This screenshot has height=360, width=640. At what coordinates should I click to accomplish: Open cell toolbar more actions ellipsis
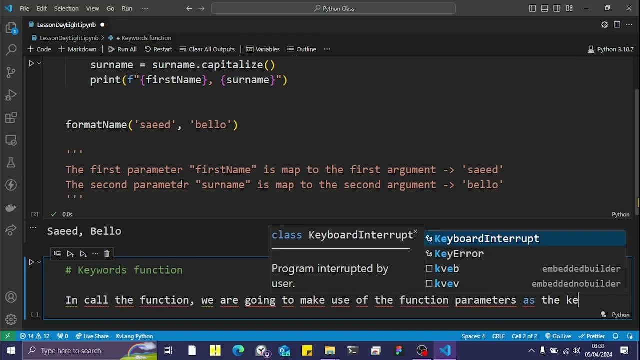pos(95,254)
